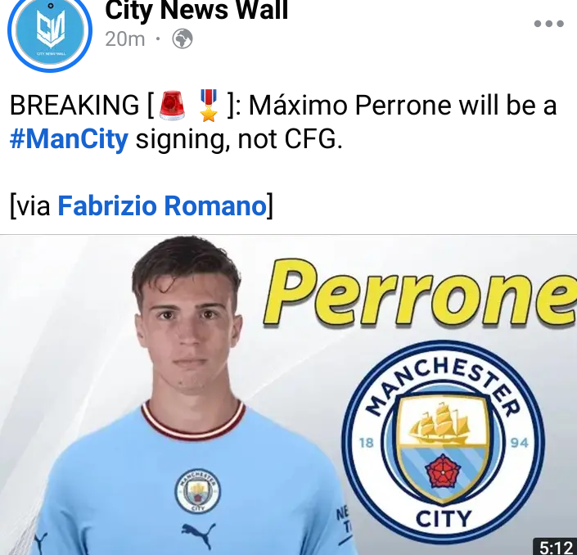Click the red siren emoji

coord(172,106)
